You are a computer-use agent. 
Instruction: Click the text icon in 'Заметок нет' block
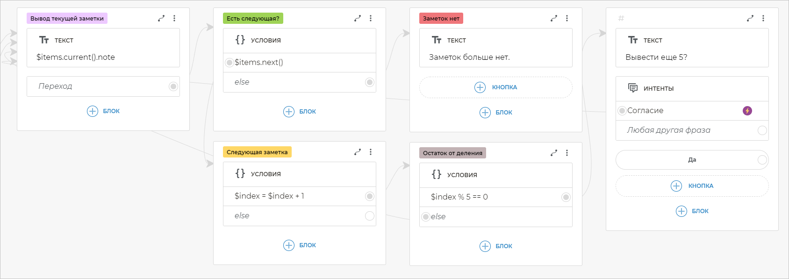click(437, 40)
